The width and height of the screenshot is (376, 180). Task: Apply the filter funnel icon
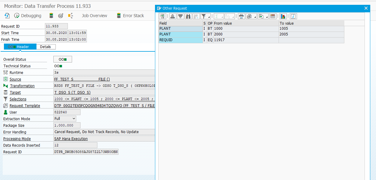tap(204, 16)
